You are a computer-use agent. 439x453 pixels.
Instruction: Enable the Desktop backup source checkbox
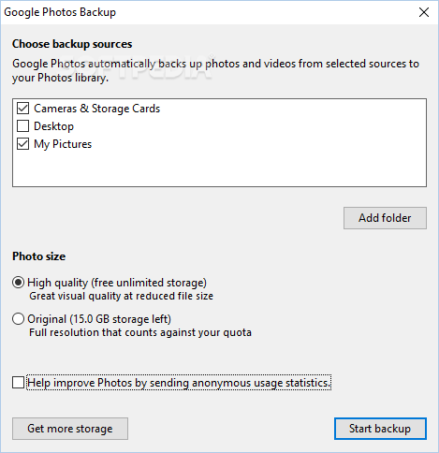(22, 126)
